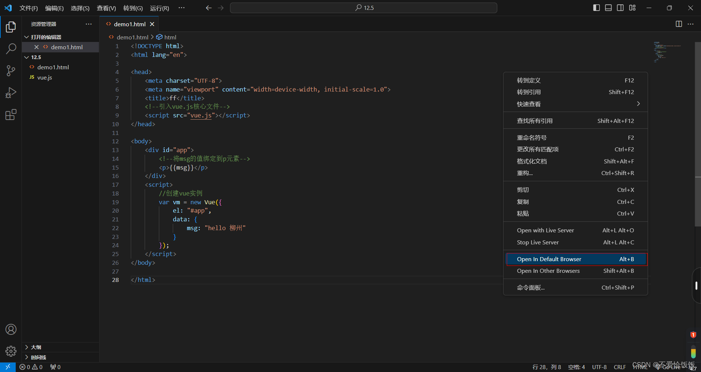Choose Format Document entry
The width and height of the screenshot is (701, 372).
[575, 161]
